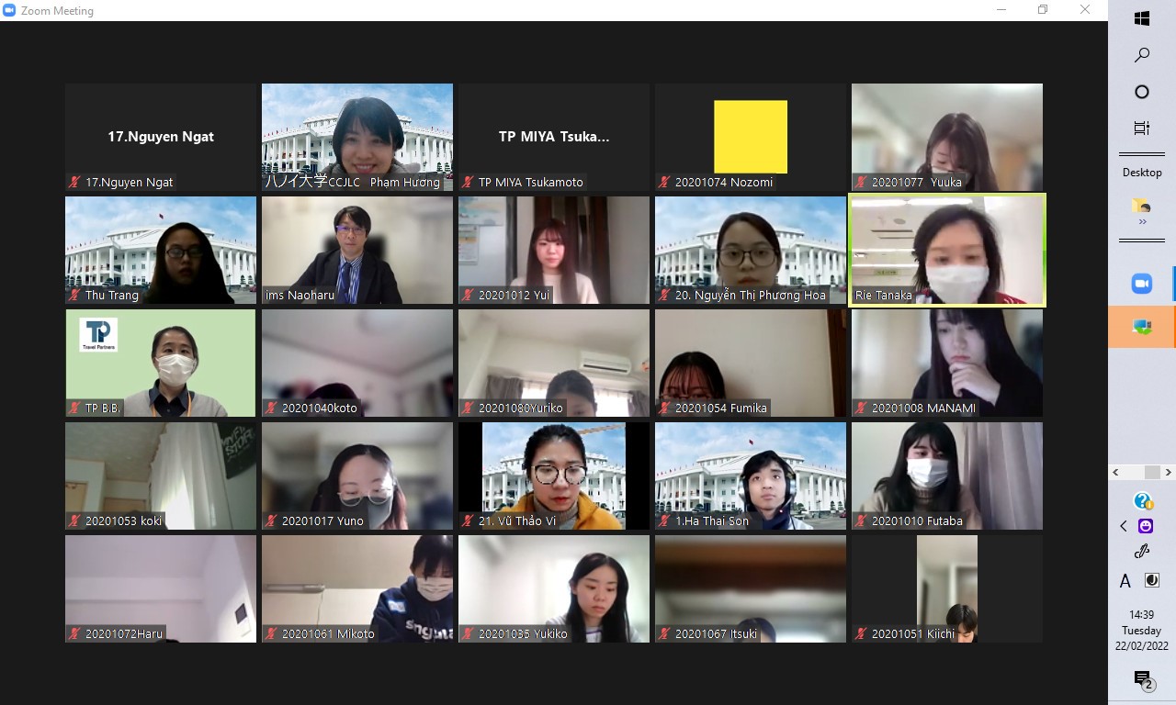Image resolution: width=1176 pixels, height=705 pixels.
Task: Click the taskbar search magnifier icon
Action: [1142, 55]
